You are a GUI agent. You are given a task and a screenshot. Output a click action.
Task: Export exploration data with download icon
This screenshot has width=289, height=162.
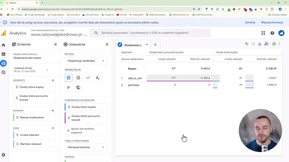pyautogui.click(x=260, y=44)
